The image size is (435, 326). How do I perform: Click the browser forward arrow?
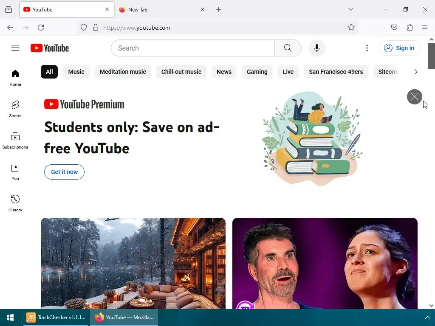25,28
